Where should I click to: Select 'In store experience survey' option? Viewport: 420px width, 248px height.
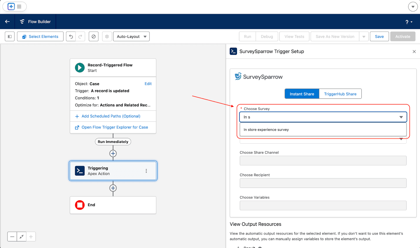pyautogui.click(x=266, y=130)
